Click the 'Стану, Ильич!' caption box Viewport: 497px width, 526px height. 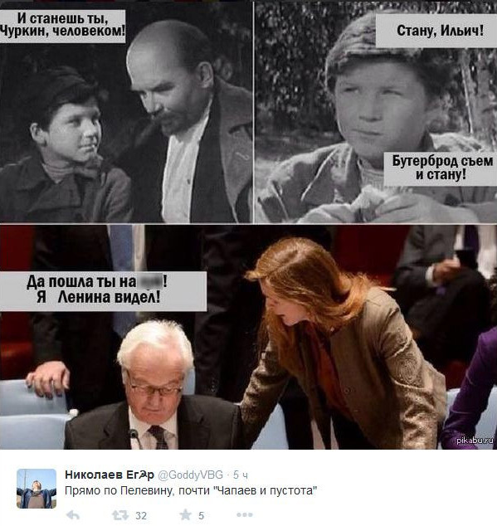pyautogui.click(x=436, y=31)
